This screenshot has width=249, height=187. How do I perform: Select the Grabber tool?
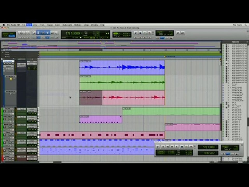pyautogui.click(x=47, y=33)
